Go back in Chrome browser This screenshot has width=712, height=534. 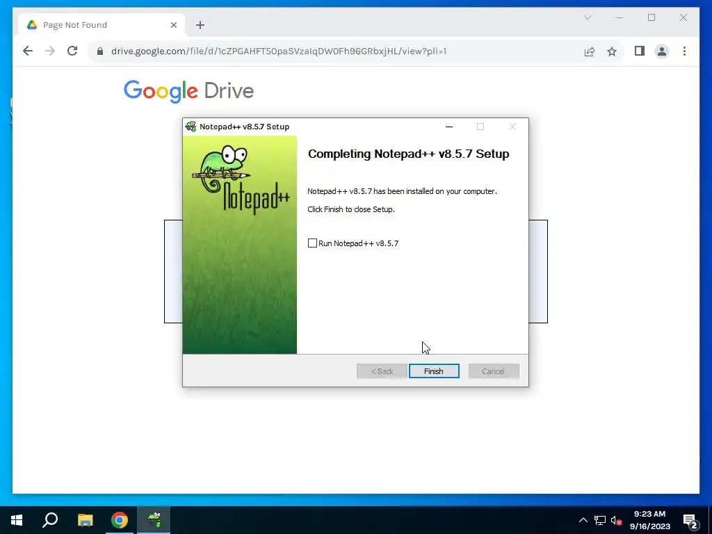point(28,51)
